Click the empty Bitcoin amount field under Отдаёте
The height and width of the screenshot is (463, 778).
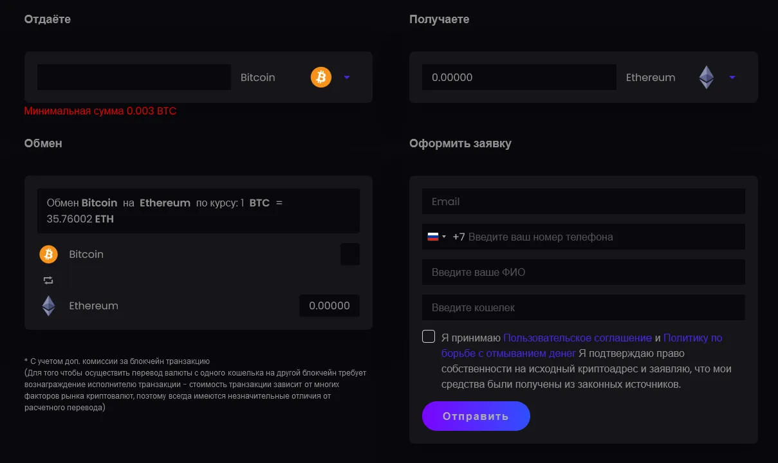(x=134, y=77)
